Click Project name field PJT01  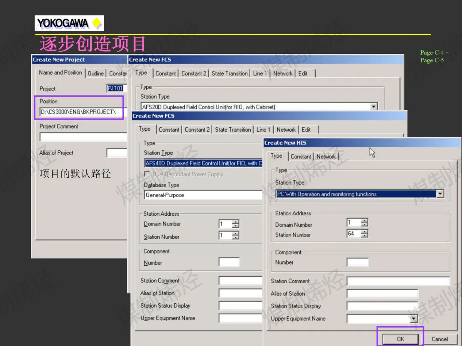coord(117,88)
